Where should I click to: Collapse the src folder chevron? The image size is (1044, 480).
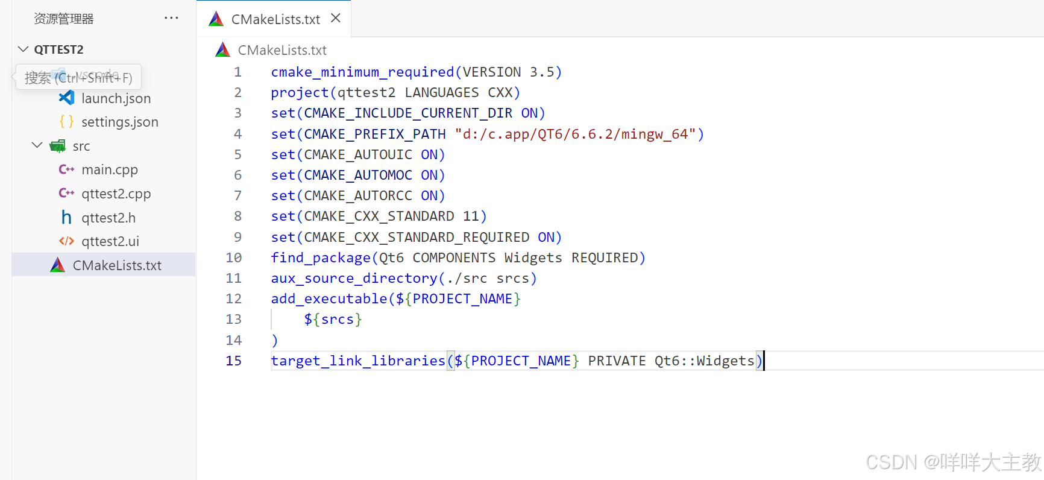(37, 145)
